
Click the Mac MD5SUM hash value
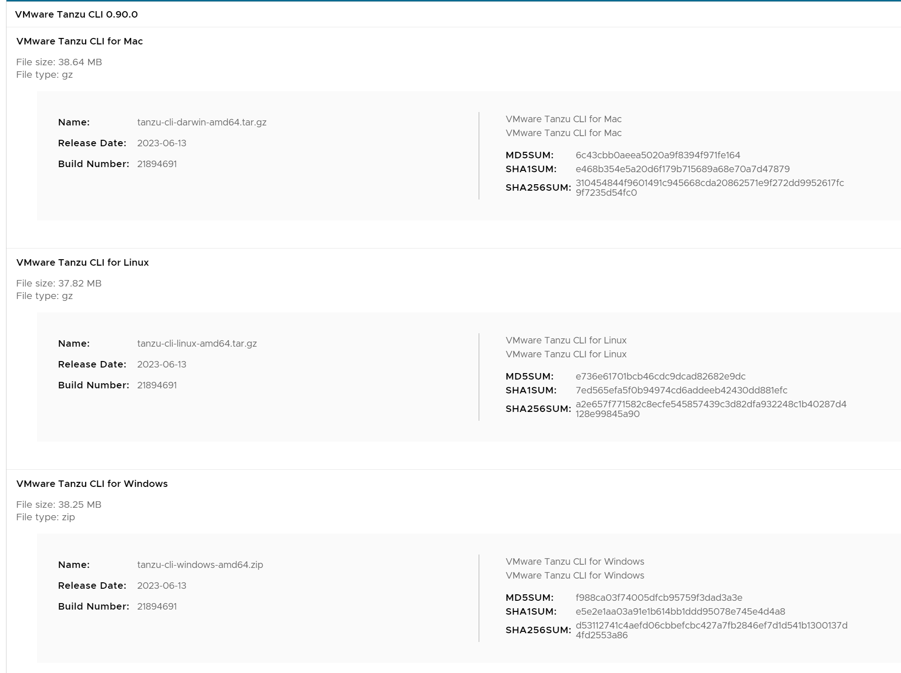(x=657, y=155)
